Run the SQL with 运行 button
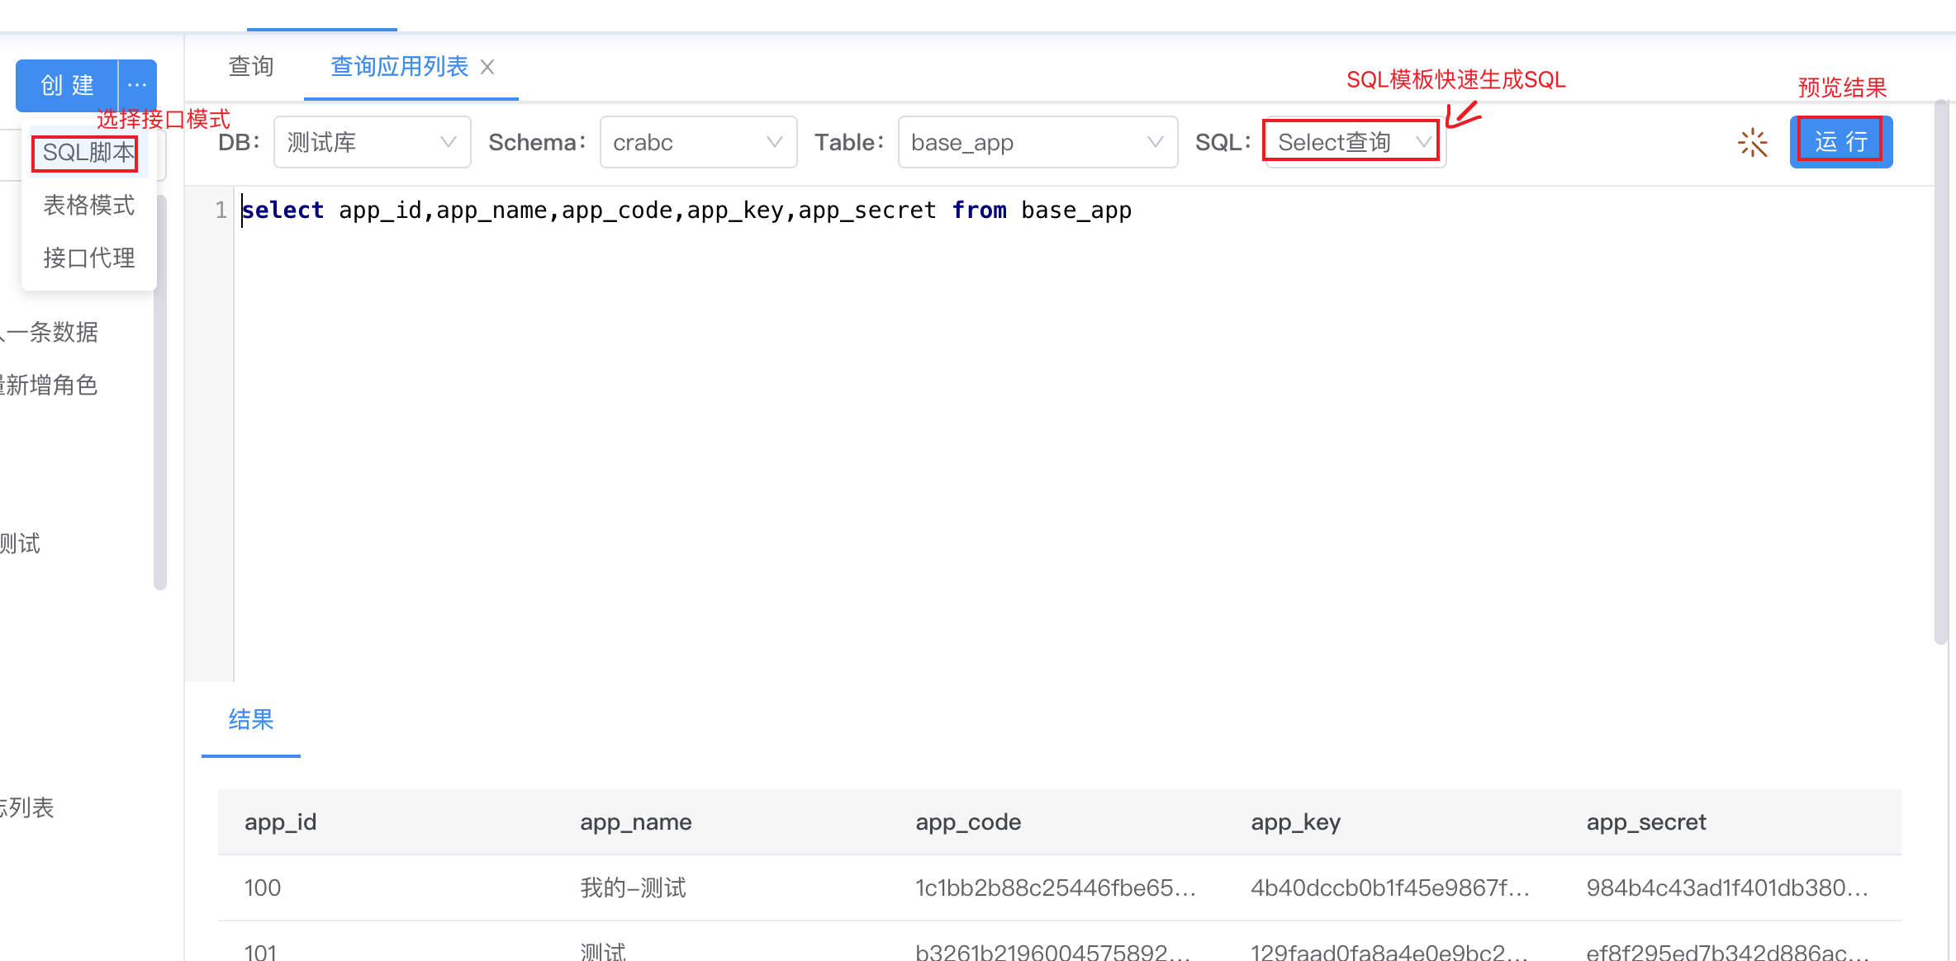This screenshot has height=961, width=1956. 1840,142
